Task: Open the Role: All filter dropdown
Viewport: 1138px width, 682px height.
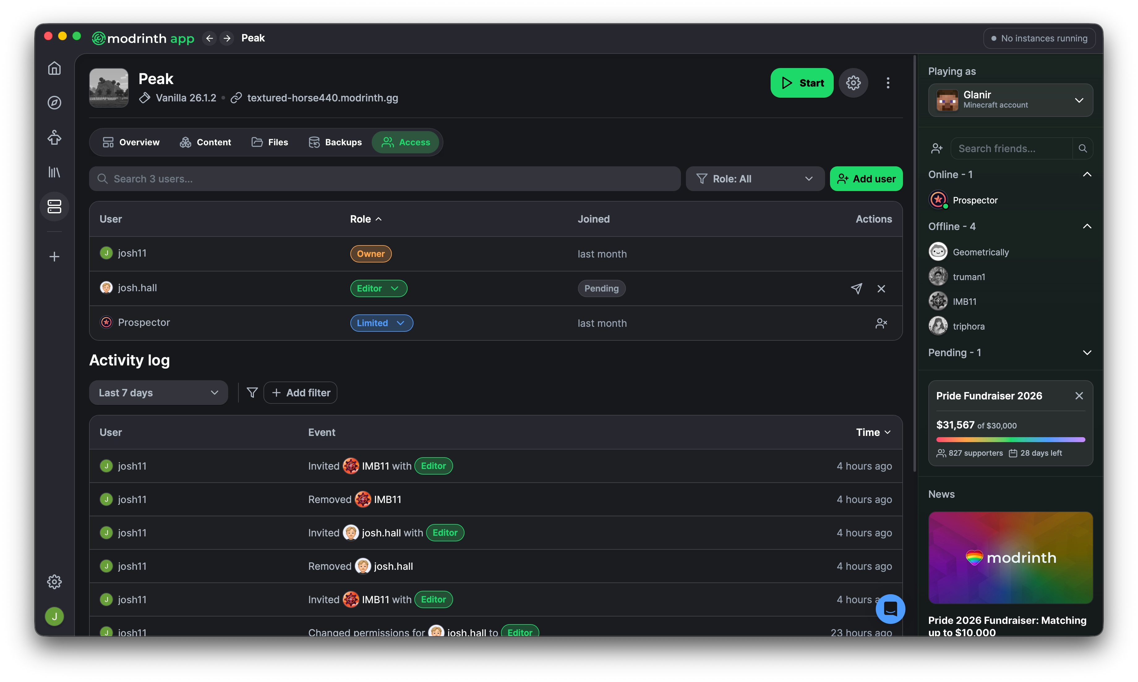Action: point(755,179)
